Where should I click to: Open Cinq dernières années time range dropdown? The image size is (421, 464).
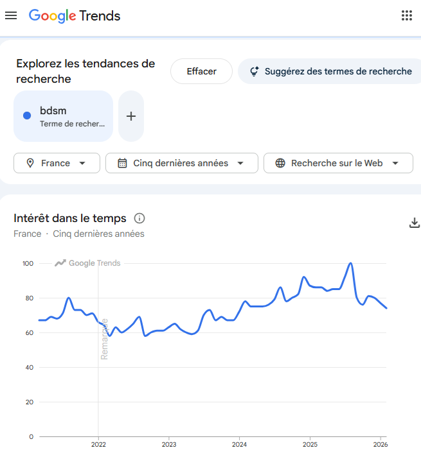[181, 163]
